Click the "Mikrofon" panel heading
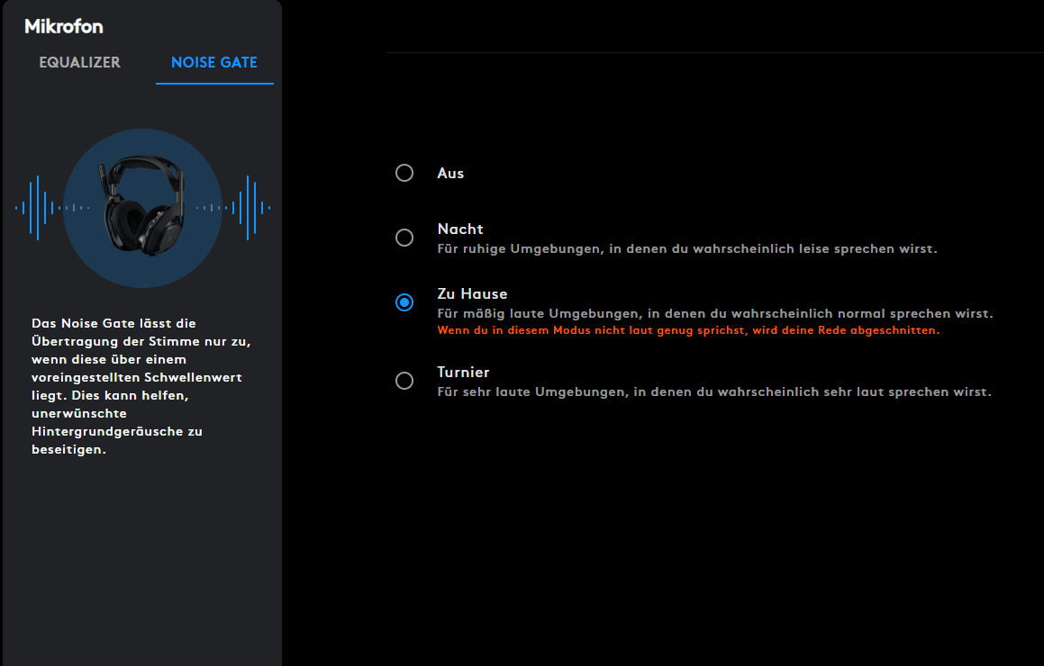 click(x=63, y=27)
